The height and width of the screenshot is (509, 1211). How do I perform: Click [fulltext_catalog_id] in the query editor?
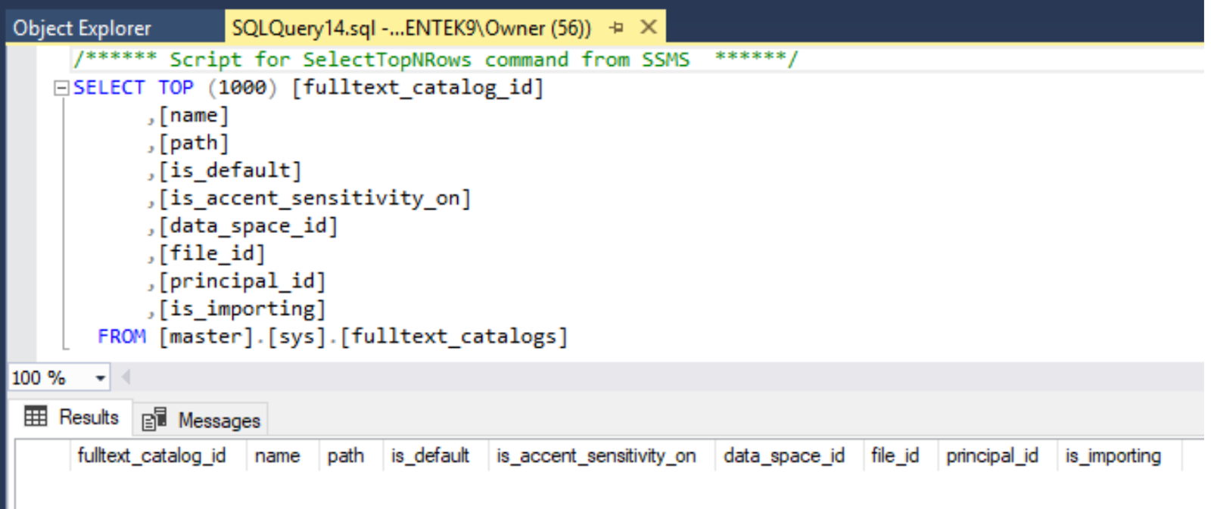(418, 88)
